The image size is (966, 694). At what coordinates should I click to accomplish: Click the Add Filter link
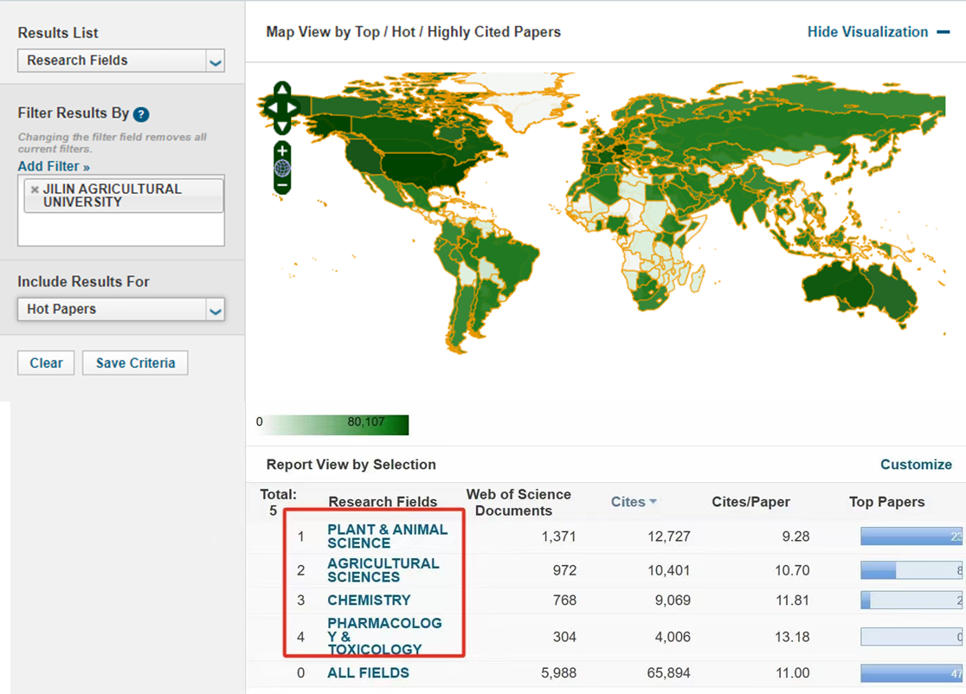tap(54, 166)
